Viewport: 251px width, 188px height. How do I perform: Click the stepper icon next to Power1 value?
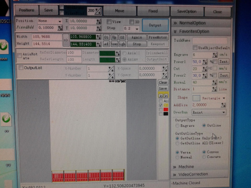pyautogui.click(x=205, y=62)
